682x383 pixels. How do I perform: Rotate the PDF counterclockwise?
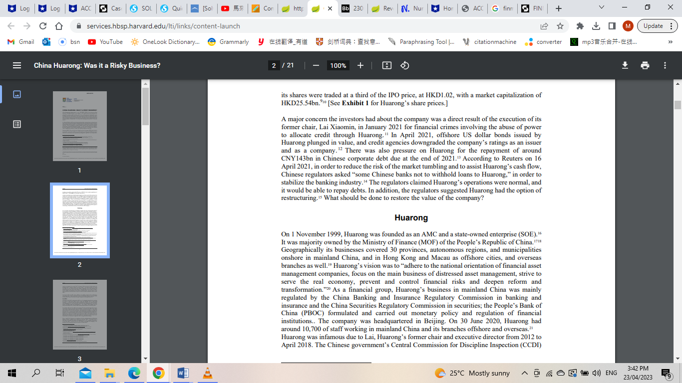point(405,65)
